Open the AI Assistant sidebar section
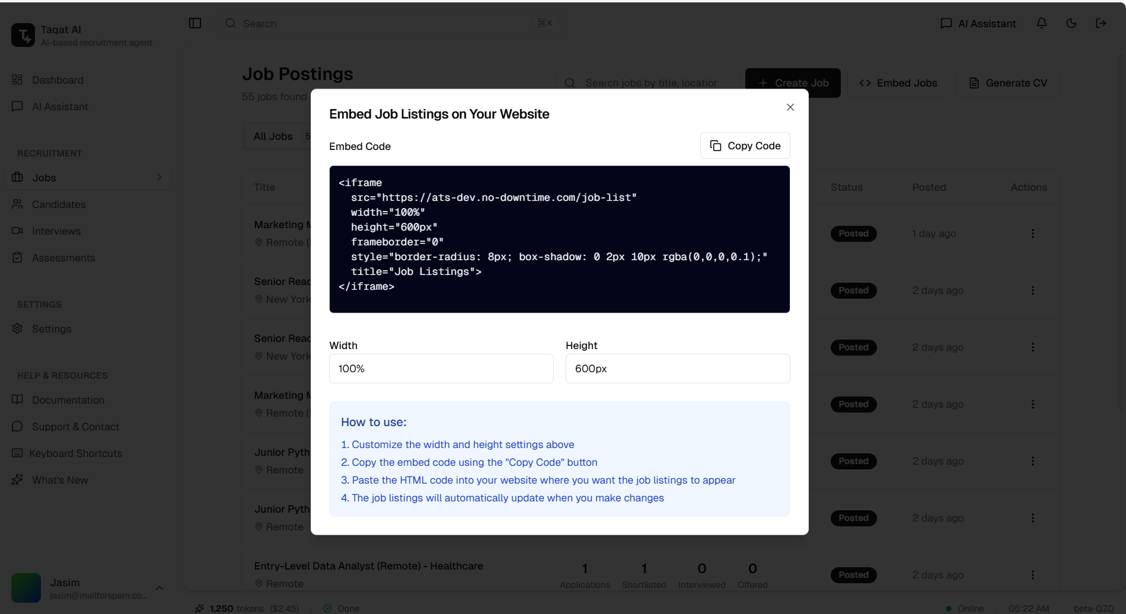The height and width of the screenshot is (614, 1126). 60,107
